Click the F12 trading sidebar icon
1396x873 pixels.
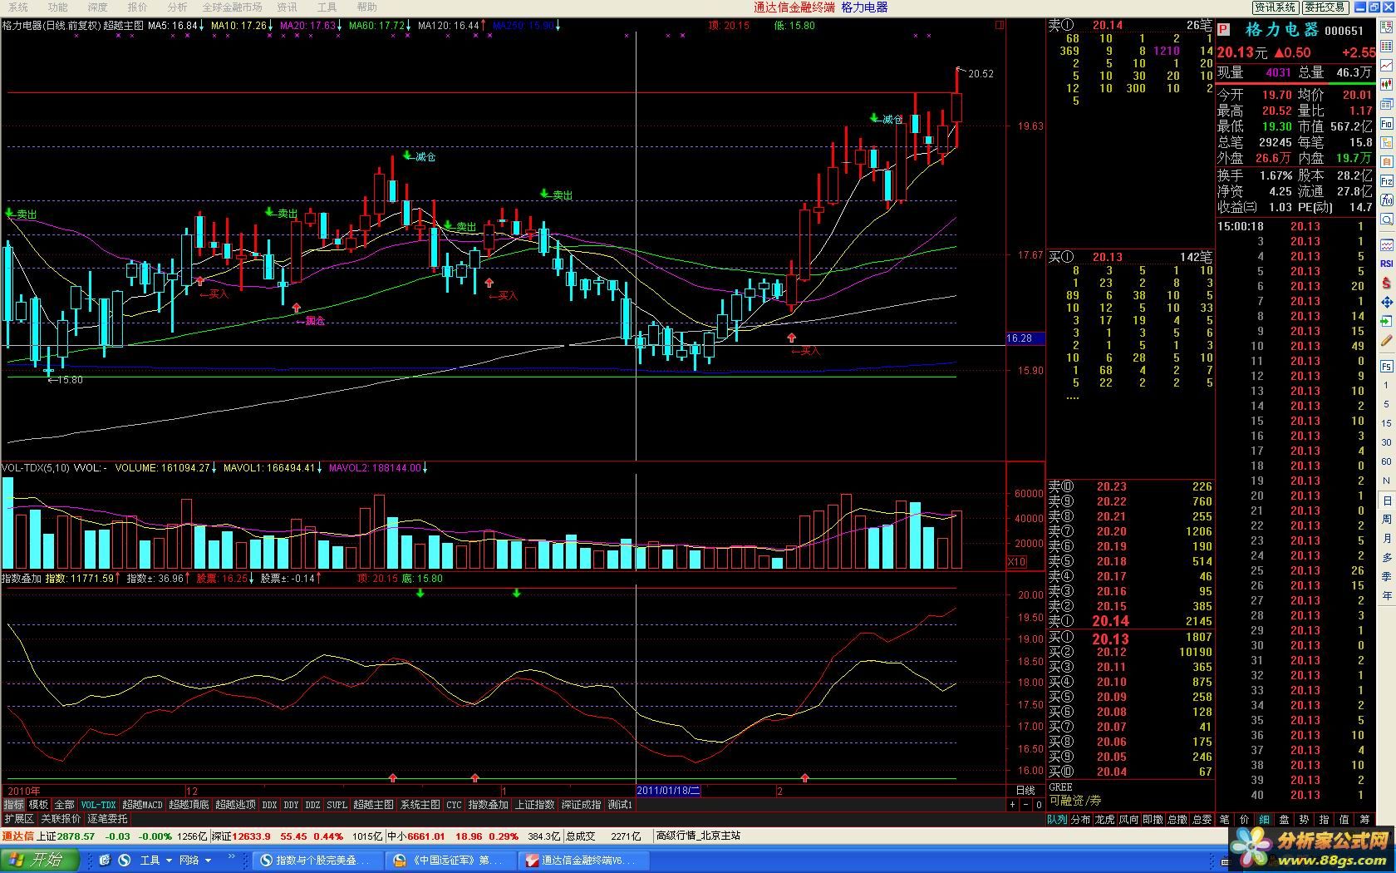coord(1386,181)
